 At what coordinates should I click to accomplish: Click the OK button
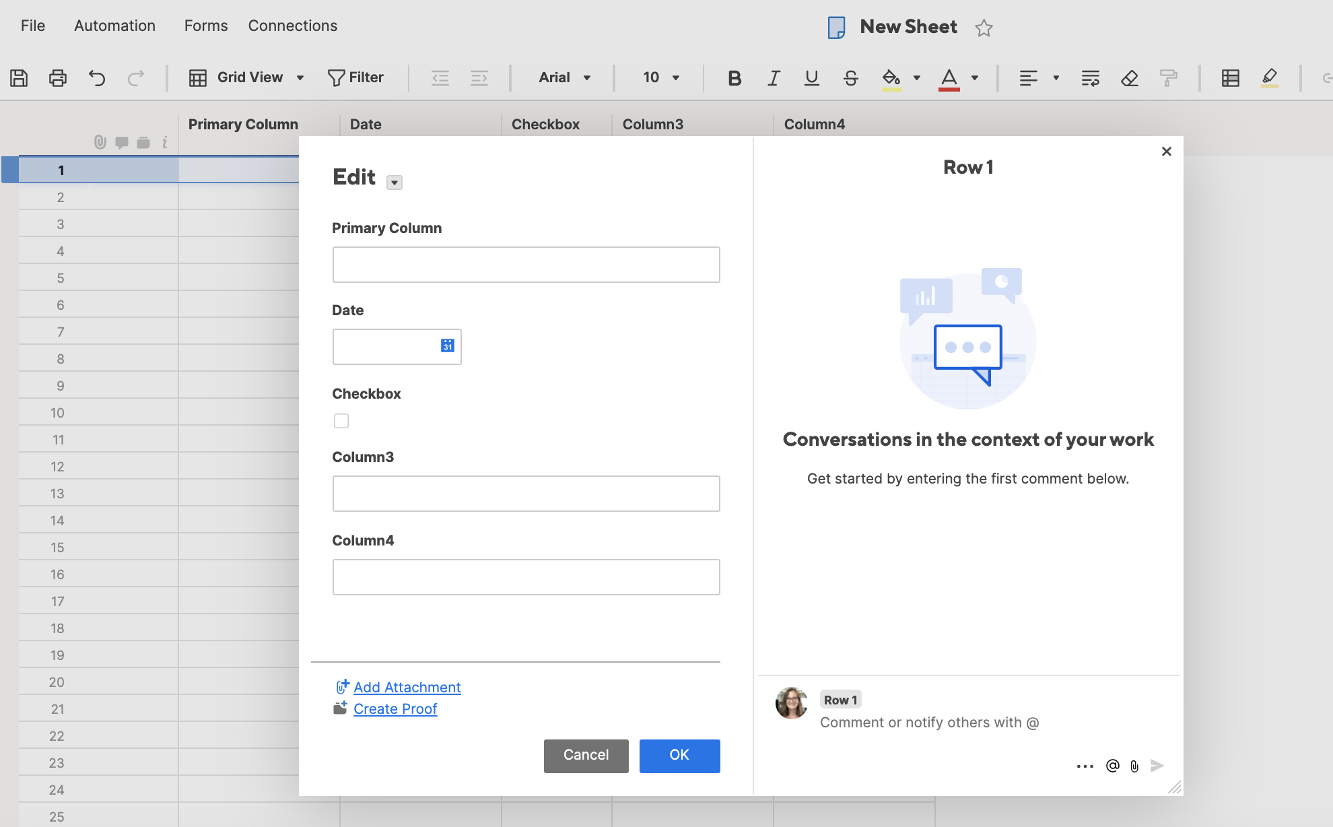(x=680, y=756)
